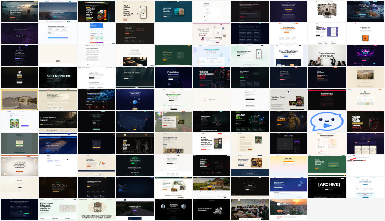The image size is (385, 221).
Task: Select 'Case interviews of the future' thumbnail
Action: click(327, 56)
